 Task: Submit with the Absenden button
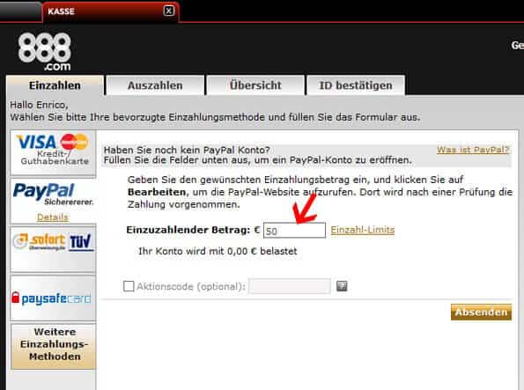[x=481, y=313]
